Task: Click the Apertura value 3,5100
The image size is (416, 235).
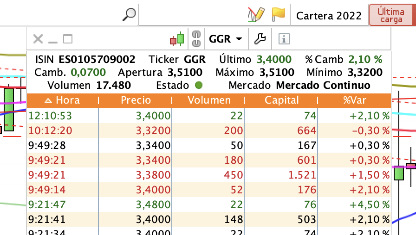Action: click(185, 73)
